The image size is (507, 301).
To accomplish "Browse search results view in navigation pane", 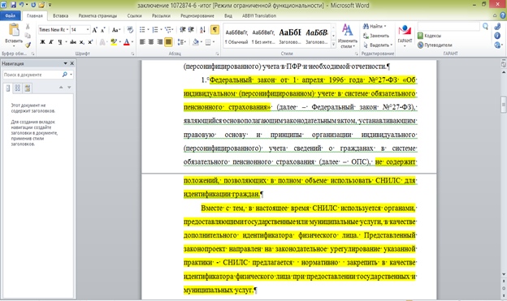I will pos(28,88).
